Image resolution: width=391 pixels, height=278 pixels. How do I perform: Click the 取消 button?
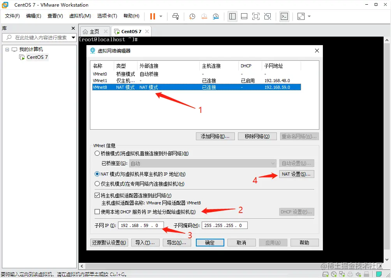(241, 243)
